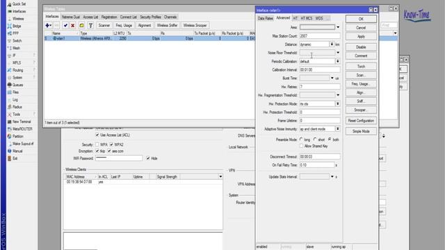Open Routing menu in sidebar
445x250 pixels.
click(17, 70)
